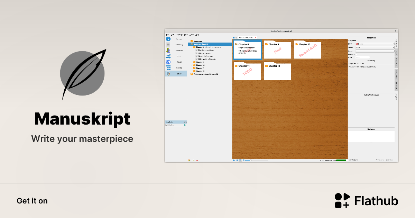415x218 pixels.
Task: Select the Chapter 11 TODO card
Action: (x=247, y=71)
